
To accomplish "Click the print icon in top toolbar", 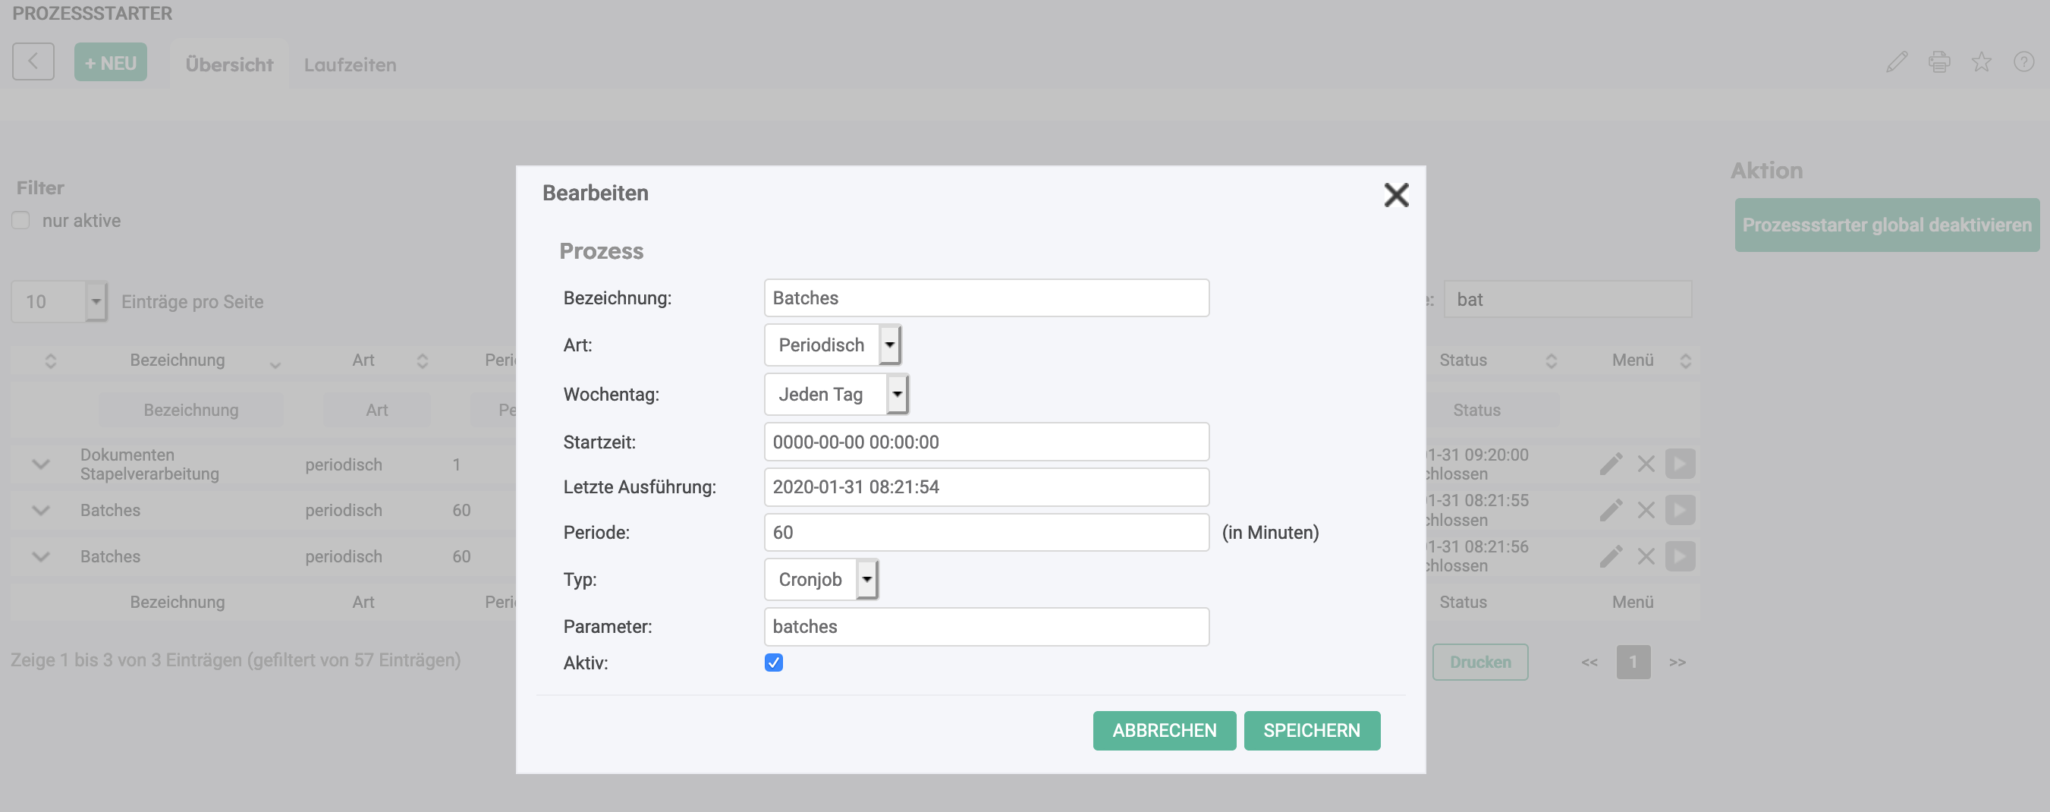I will click(1939, 62).
